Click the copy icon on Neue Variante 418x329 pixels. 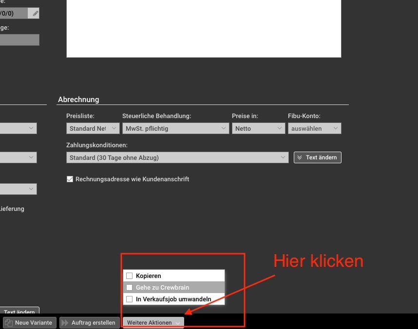click(8, 323)
